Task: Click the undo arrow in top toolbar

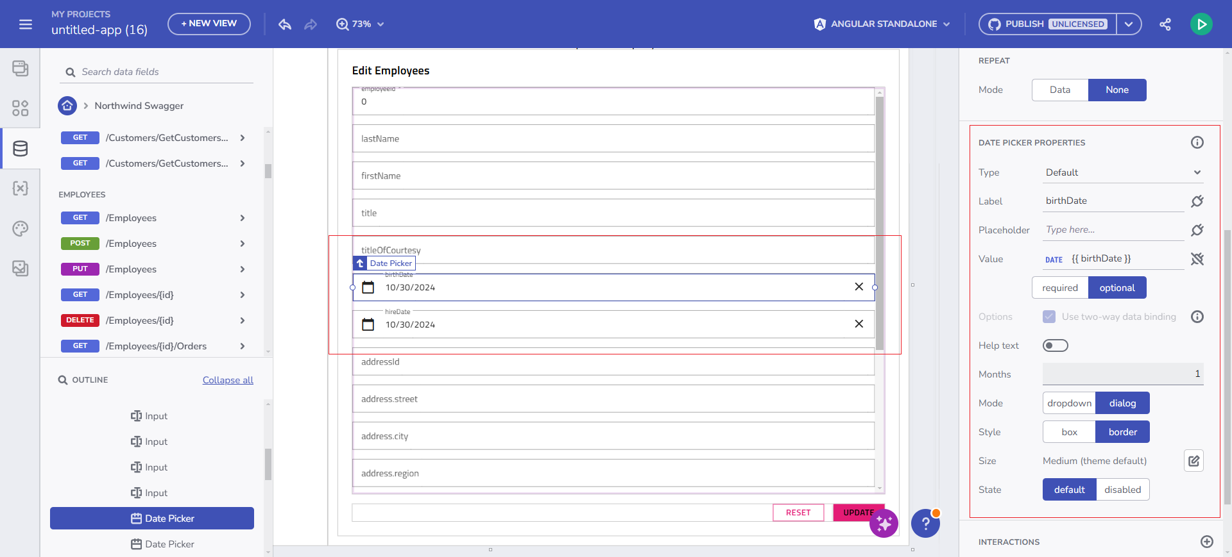Action: click(x=285, y=24)
